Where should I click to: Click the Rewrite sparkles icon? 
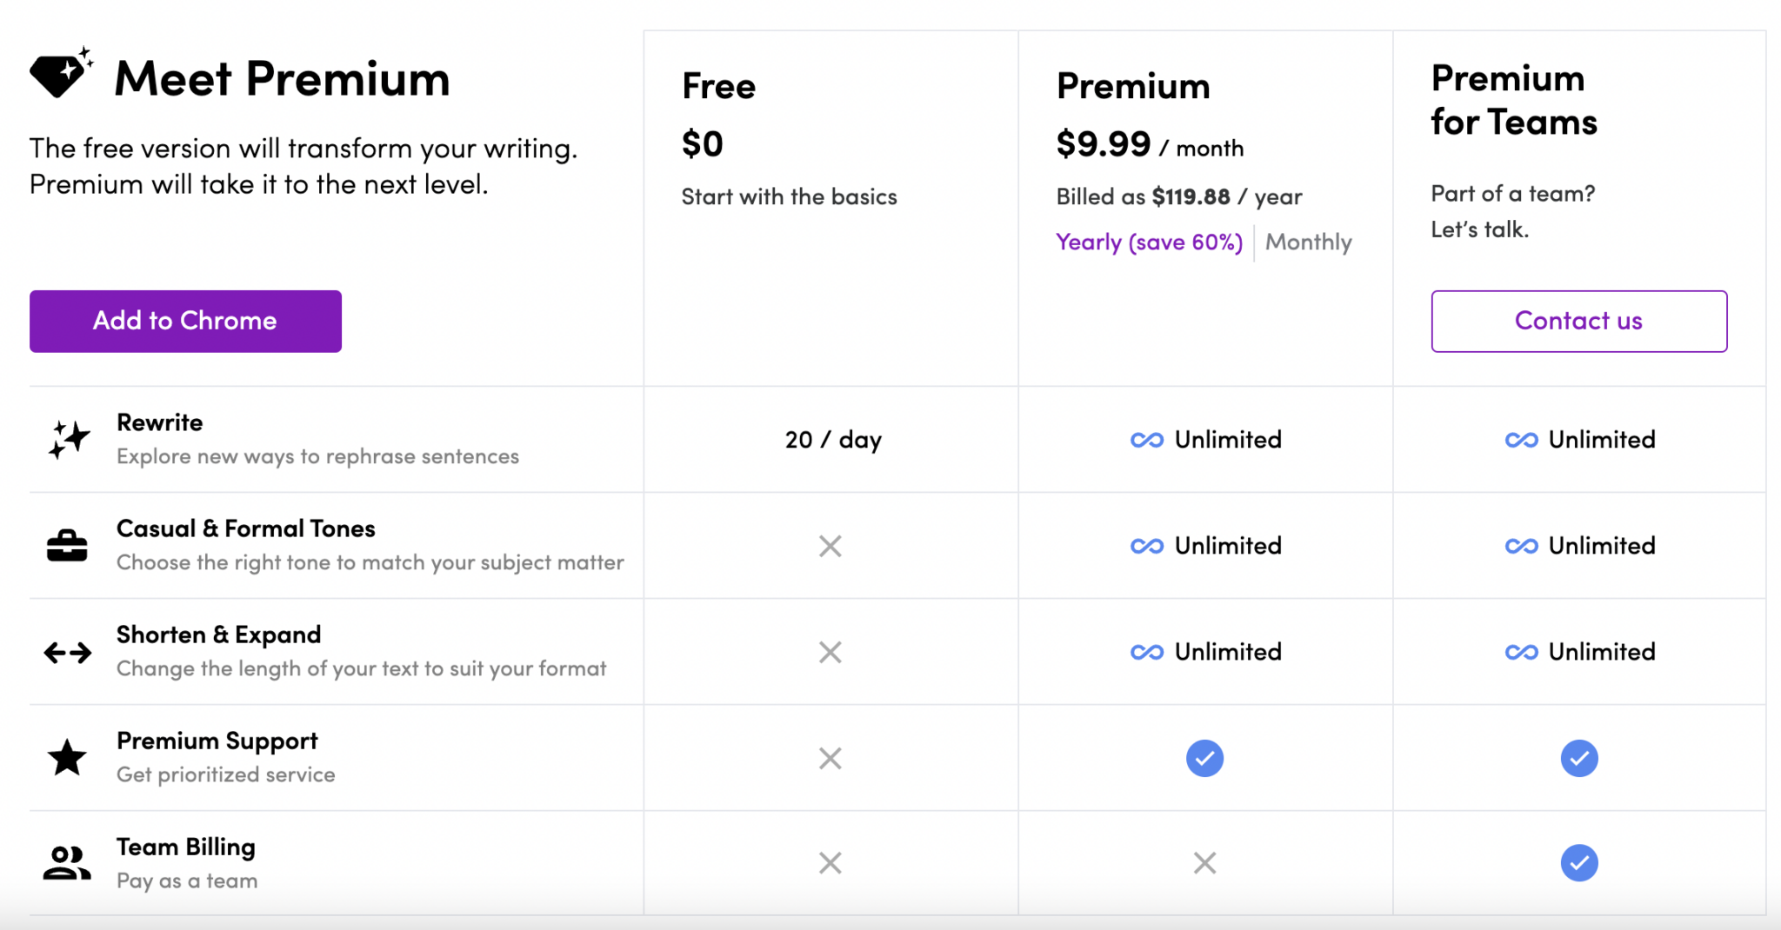[69, 440]
